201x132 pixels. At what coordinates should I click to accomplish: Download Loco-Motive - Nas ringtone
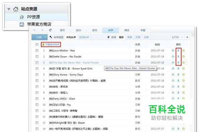pos(178,50)
